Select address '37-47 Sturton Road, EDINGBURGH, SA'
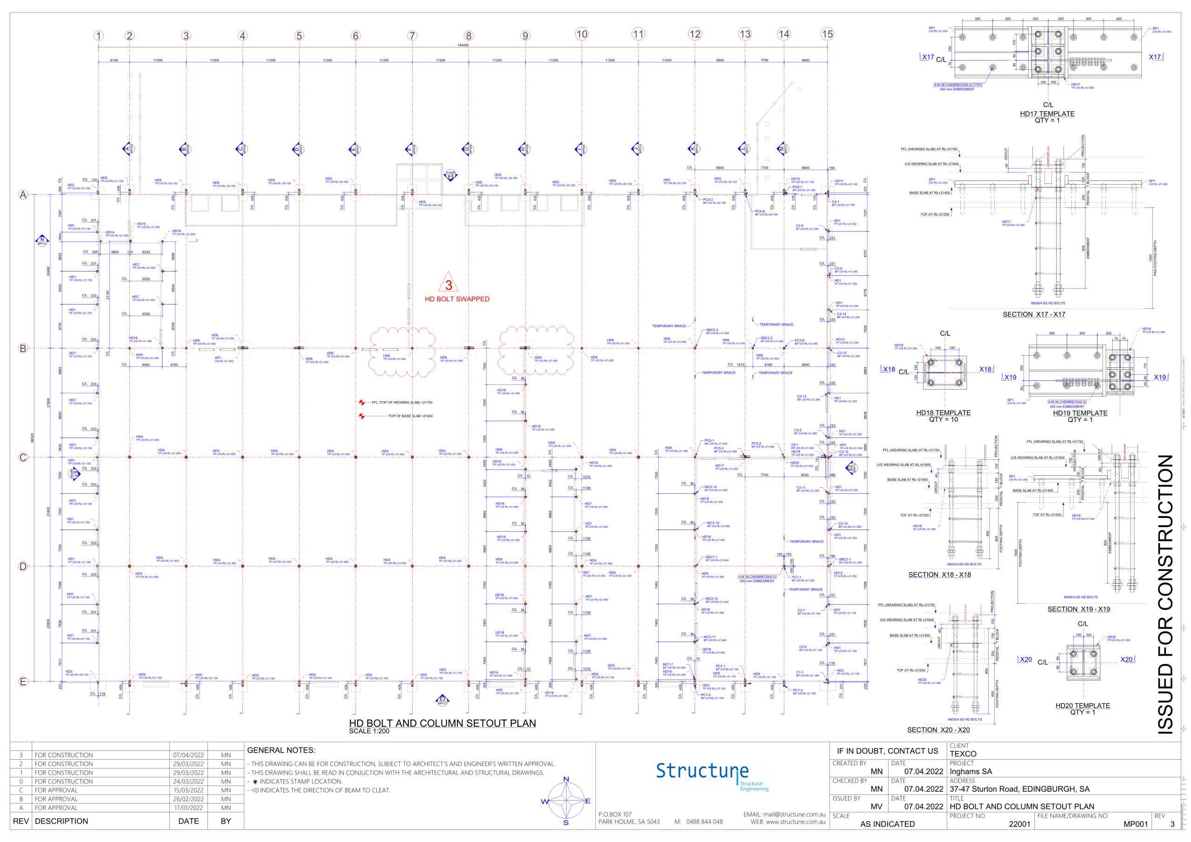Screen dimensions: 1191x842 1019,789
